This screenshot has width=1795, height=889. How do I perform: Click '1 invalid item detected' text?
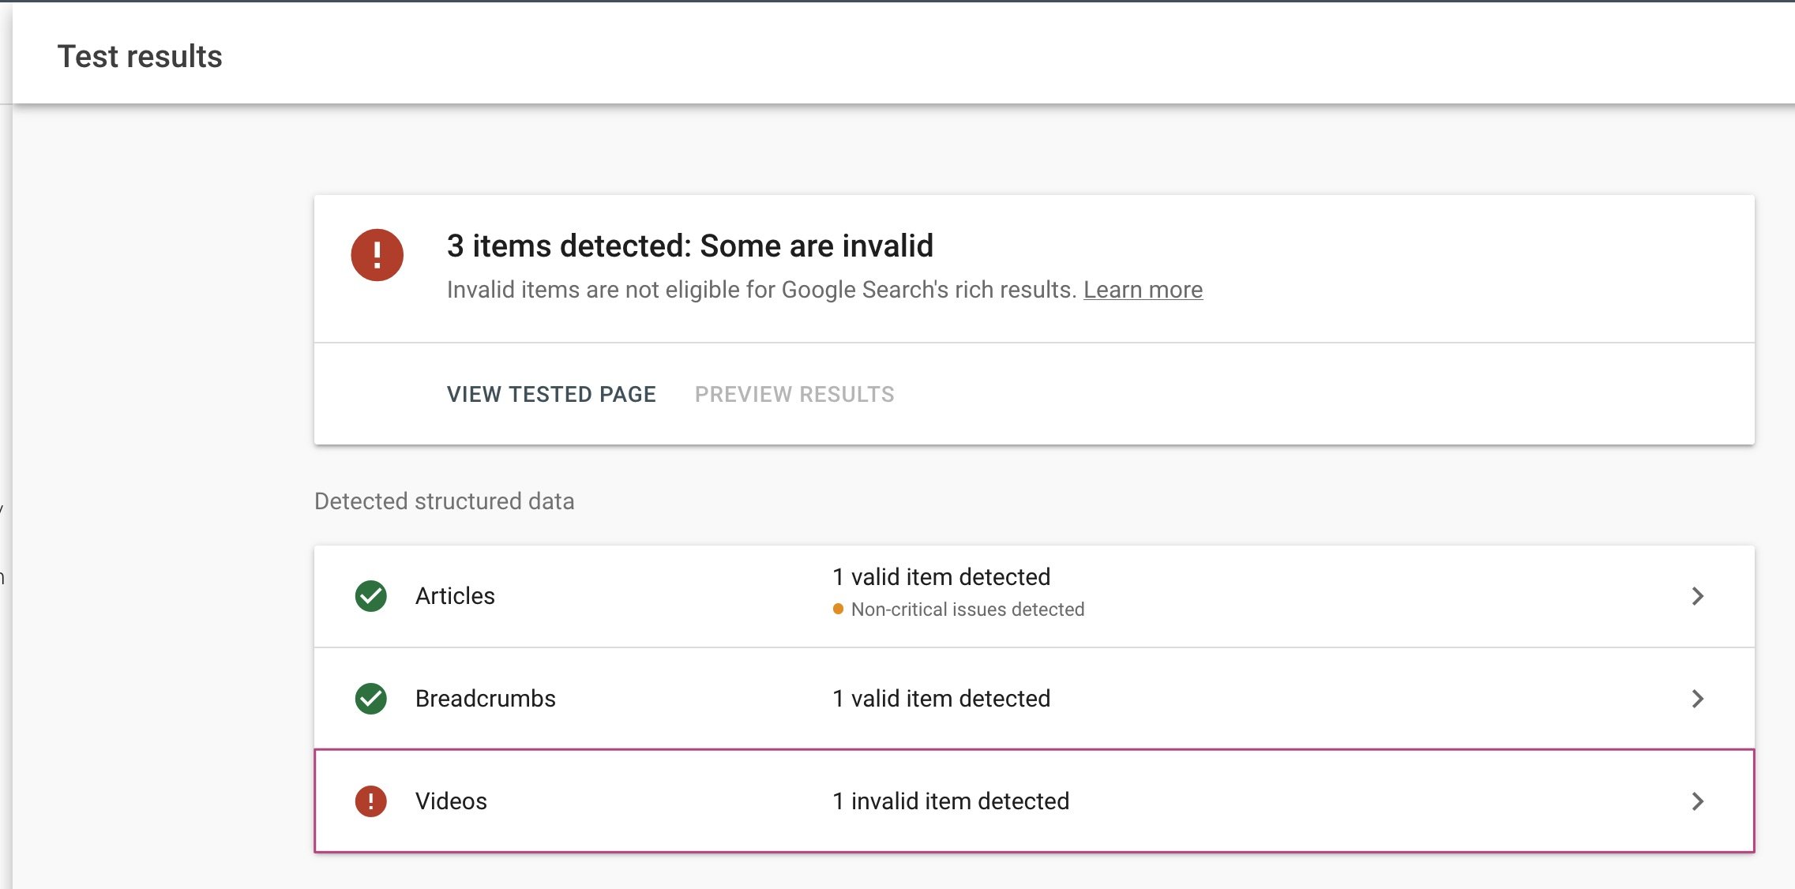[x=950, y=801]
